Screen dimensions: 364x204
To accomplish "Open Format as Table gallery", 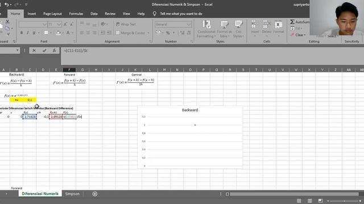I will click(x=224, y=29).
